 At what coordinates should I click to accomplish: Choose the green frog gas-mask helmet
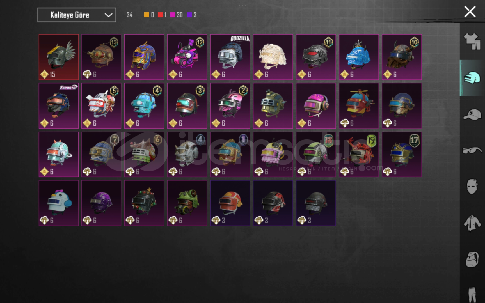coord(187,203)
